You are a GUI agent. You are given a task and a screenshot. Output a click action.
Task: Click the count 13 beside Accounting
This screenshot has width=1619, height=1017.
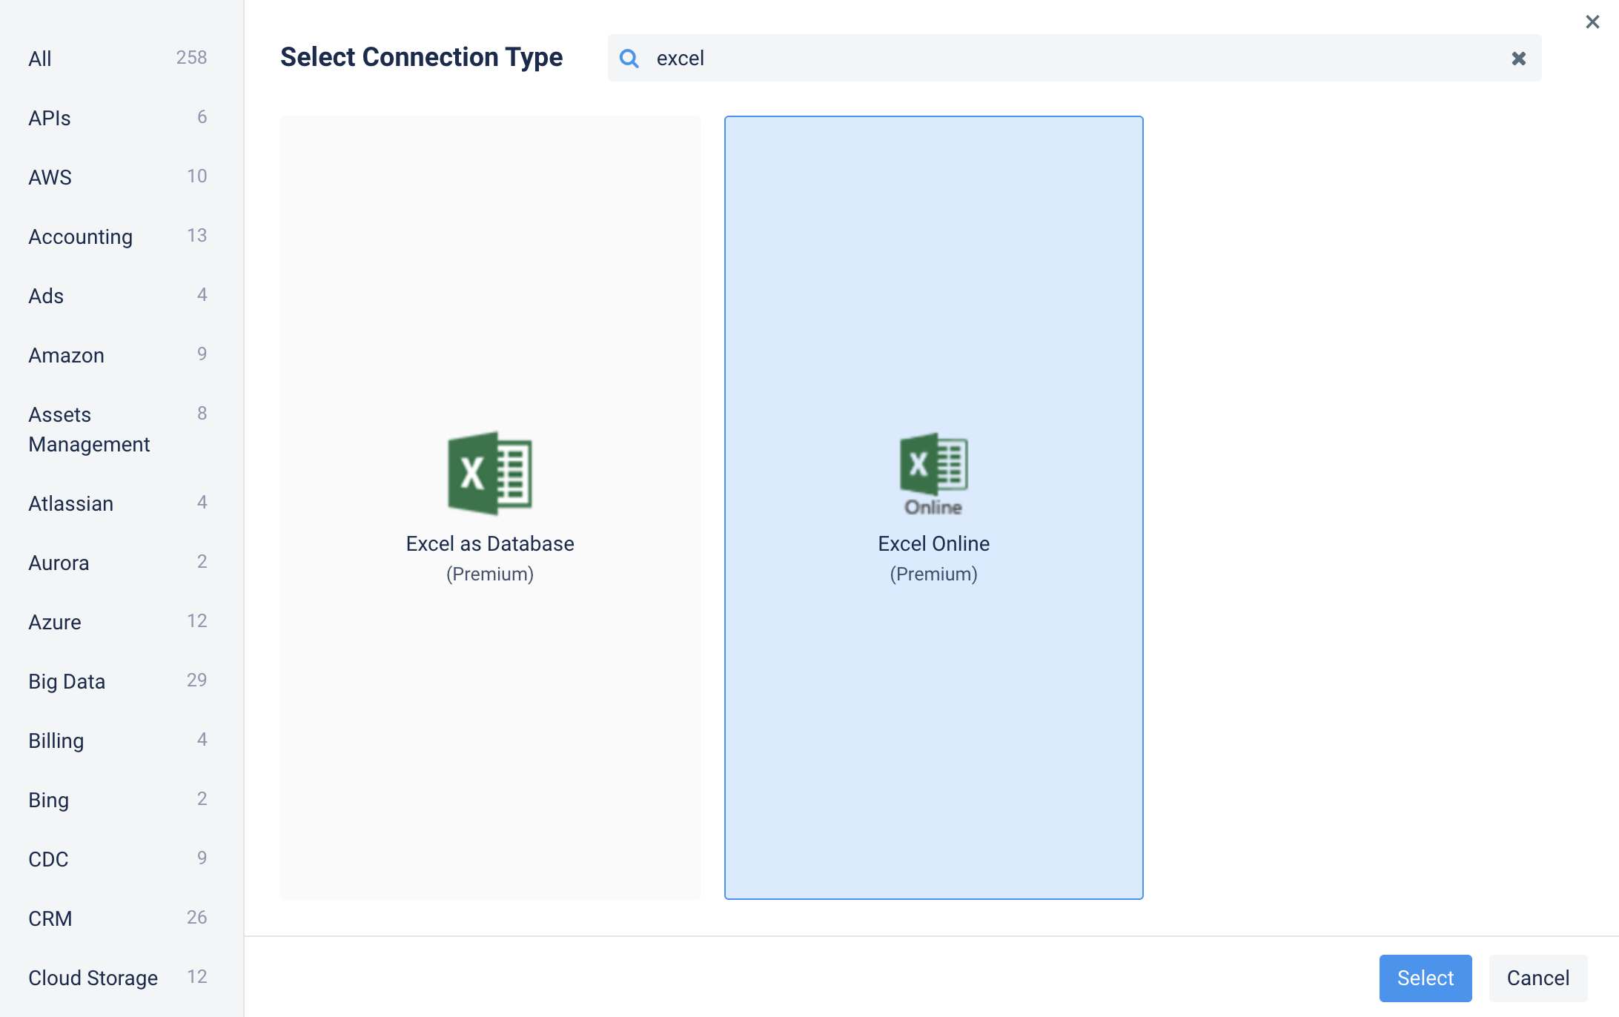[x=196, y=235]
